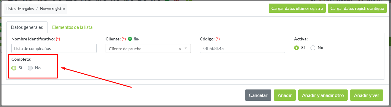Screen dimensions: 391x107
Task: Expand the Cliente dropdown arrow
Action: coord(186,48)
